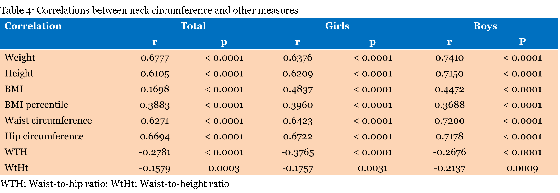Click the WTH abbreviation footnote text

[115, 184]
